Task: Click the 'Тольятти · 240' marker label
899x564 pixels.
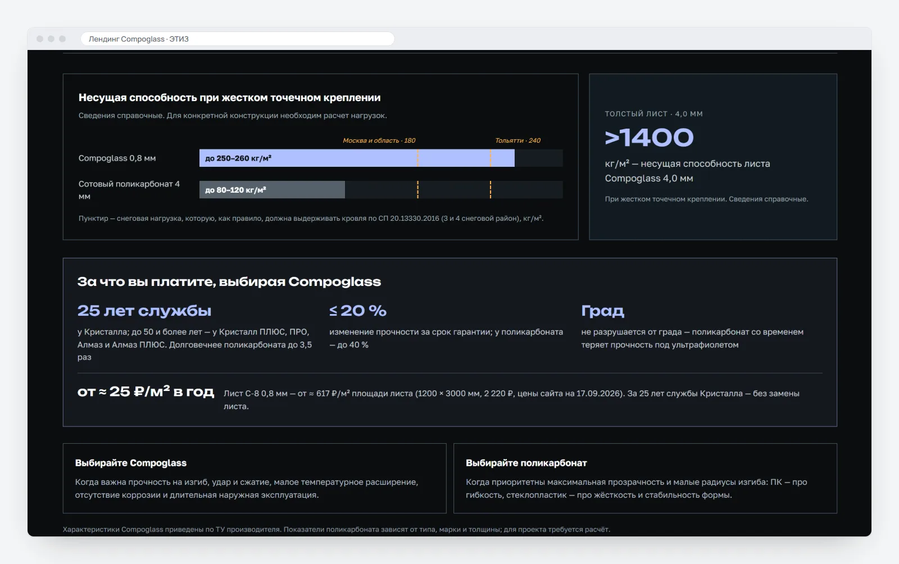Action: (517, 140)
